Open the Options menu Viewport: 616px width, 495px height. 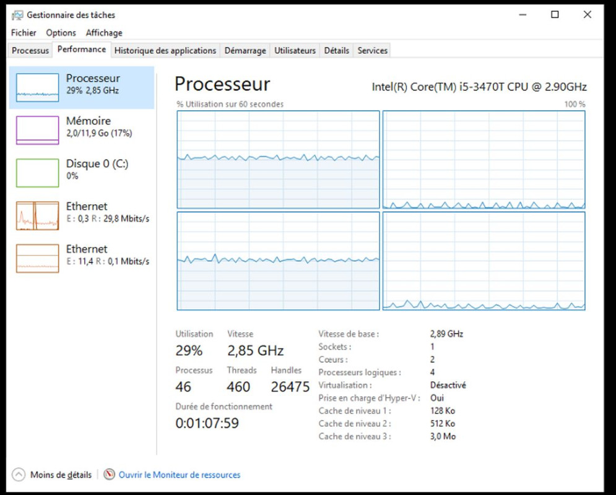61,33
